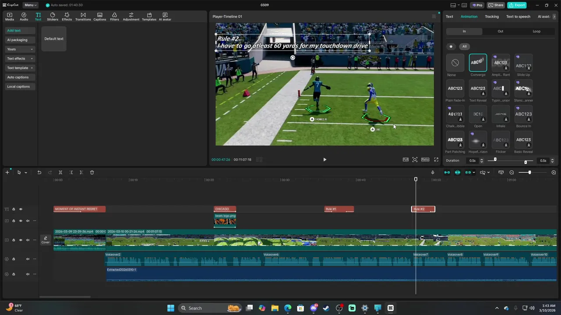Zoom in the timeline with plus icon
Screen dimensions: 561x315
tap(554, 172)
